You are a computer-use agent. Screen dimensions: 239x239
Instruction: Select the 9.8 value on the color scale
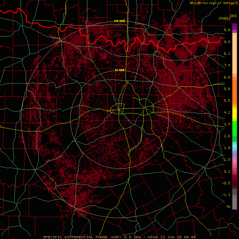pos(227,30)
